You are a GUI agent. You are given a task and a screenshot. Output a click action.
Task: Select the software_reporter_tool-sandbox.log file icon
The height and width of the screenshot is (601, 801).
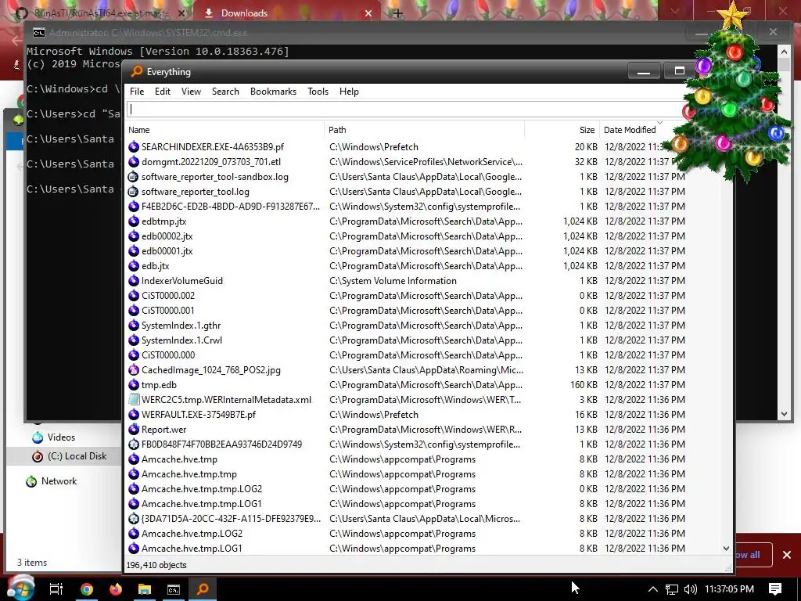tap(133, 177)
